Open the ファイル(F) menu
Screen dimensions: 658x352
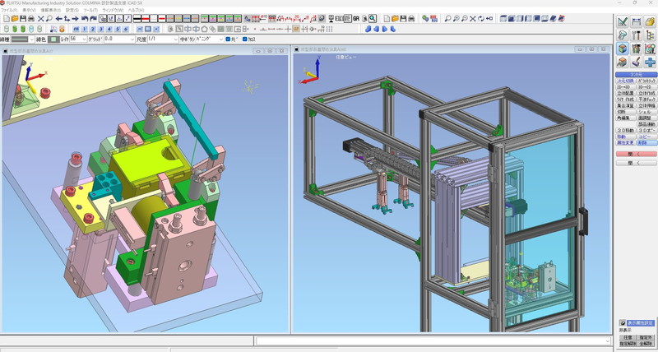[9, 10]
